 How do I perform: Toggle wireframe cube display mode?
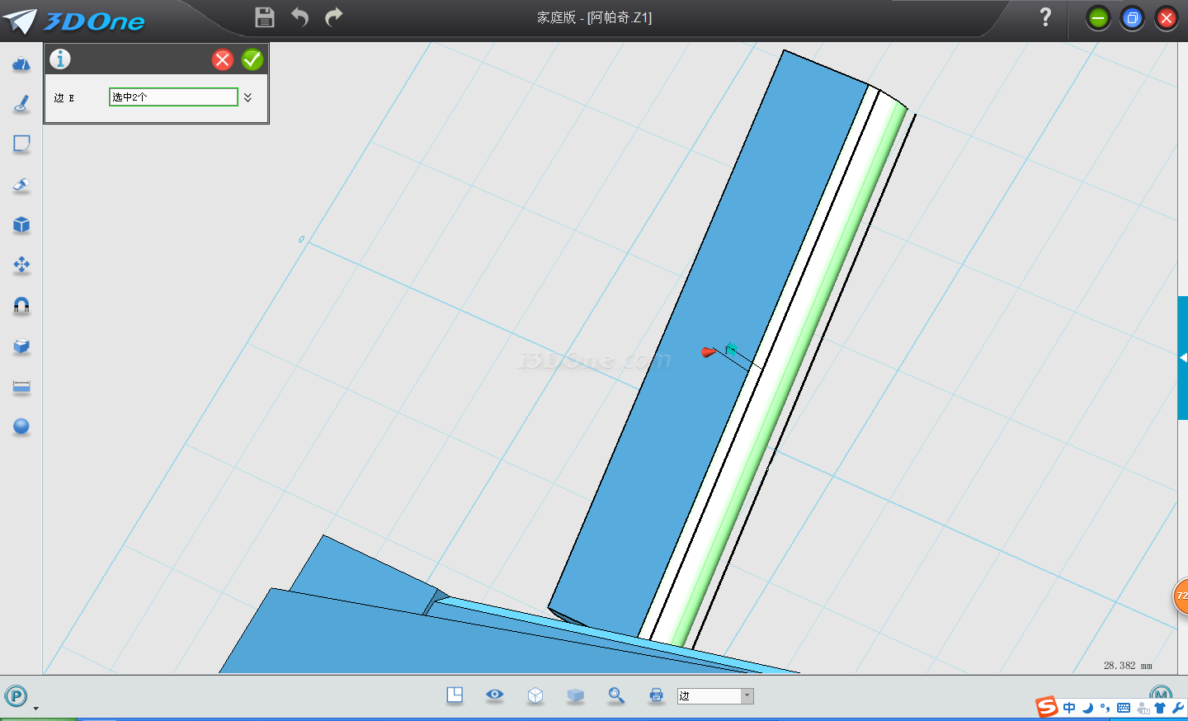[535, 695]
